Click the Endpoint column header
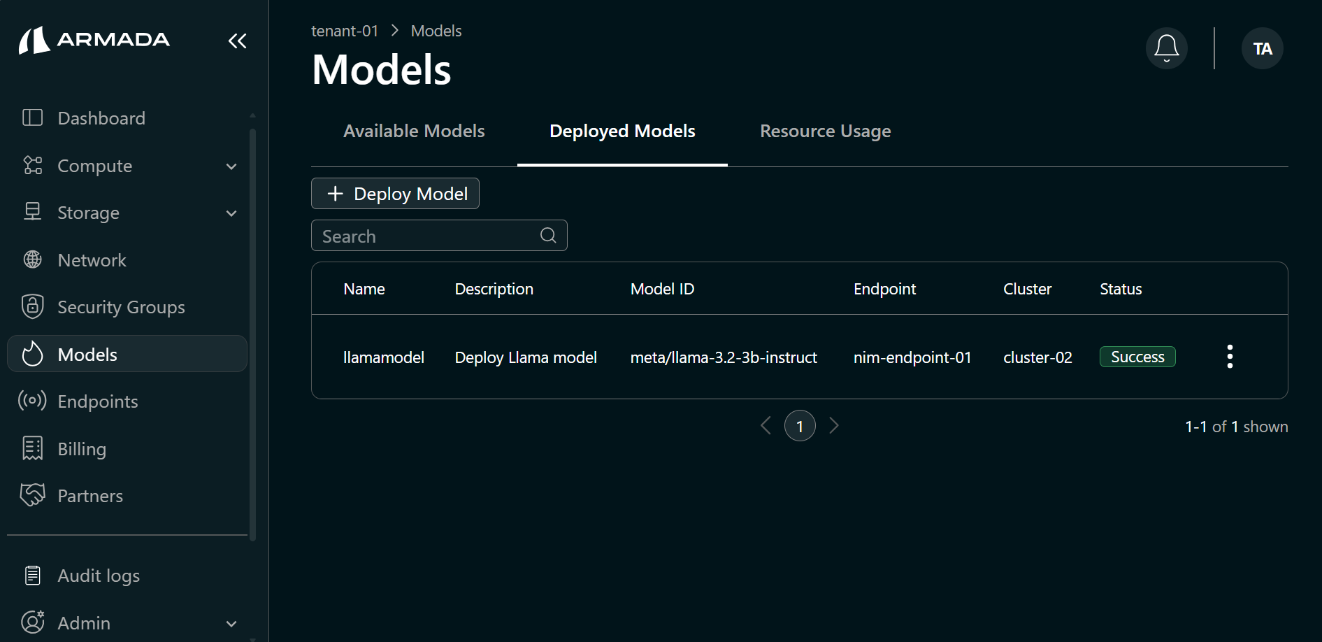The width and height of the screenshot is (1322, 642). pyautogui.click(x=884, y=289)
